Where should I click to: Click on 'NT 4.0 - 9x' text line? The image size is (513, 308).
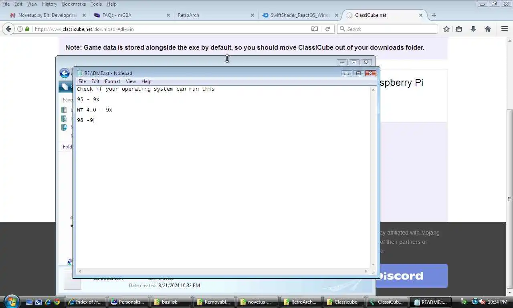tap(95, 110)
